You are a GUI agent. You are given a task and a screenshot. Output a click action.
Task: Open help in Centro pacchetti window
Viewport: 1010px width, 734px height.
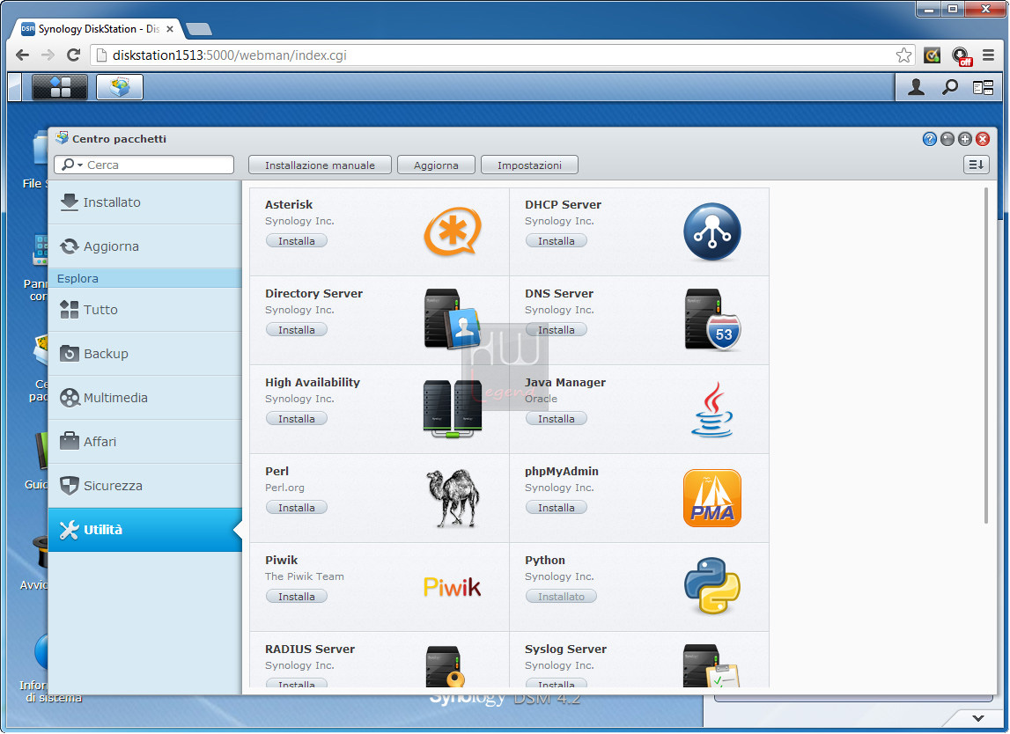pos(930,139)
